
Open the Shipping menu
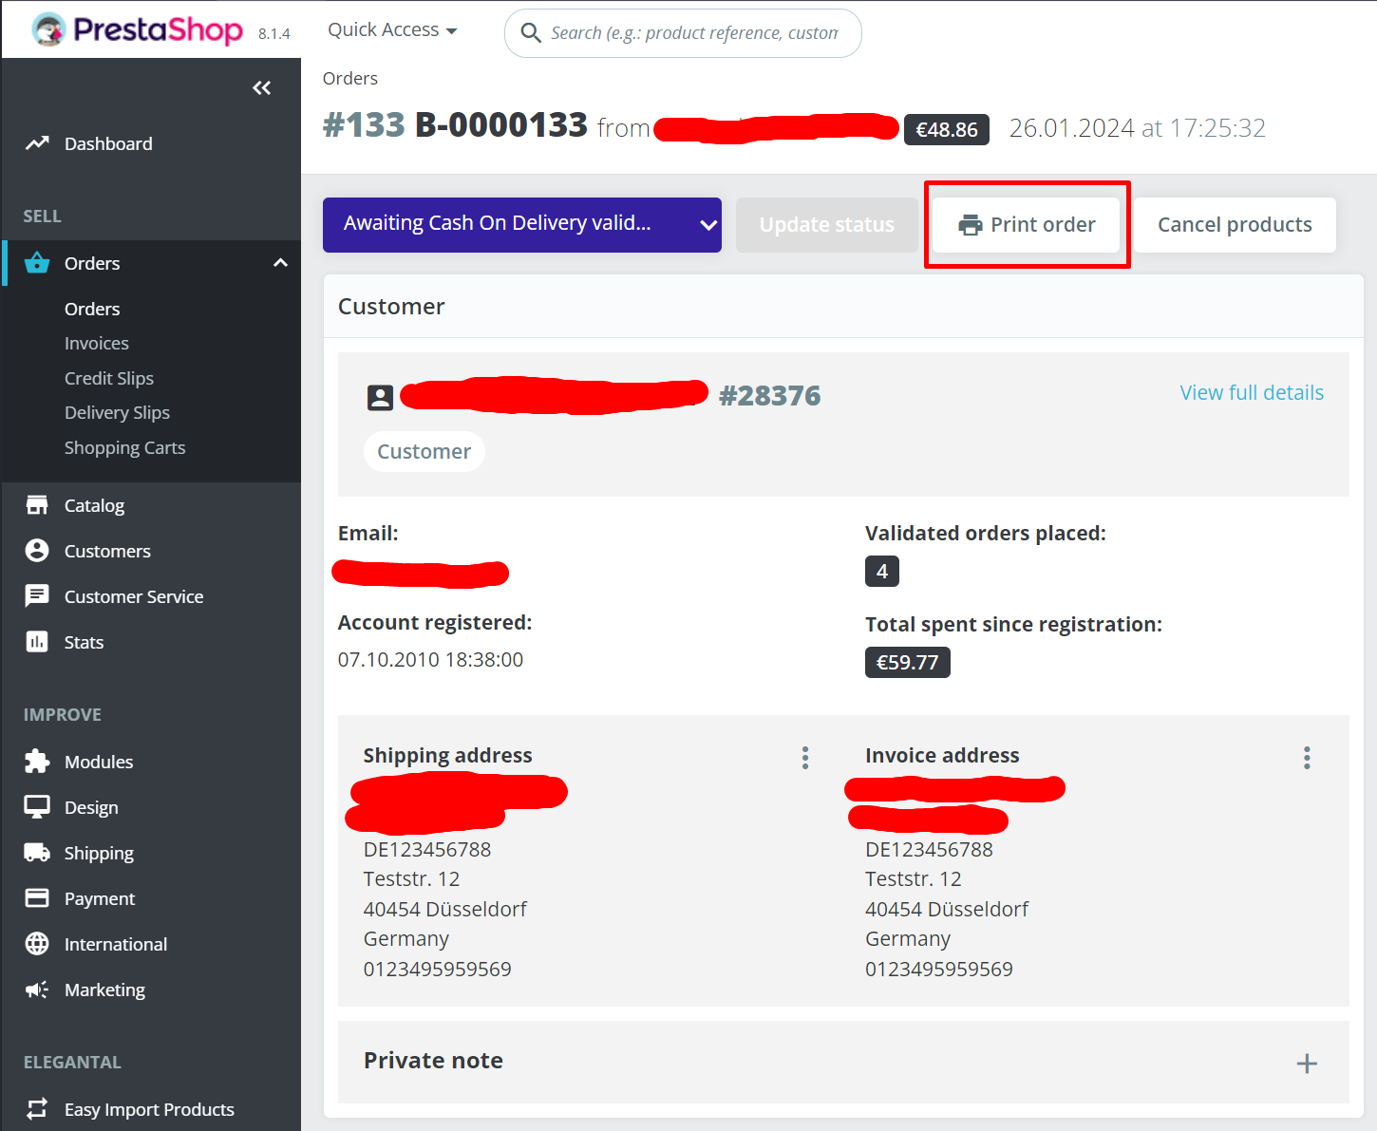(x=99, y=853)
